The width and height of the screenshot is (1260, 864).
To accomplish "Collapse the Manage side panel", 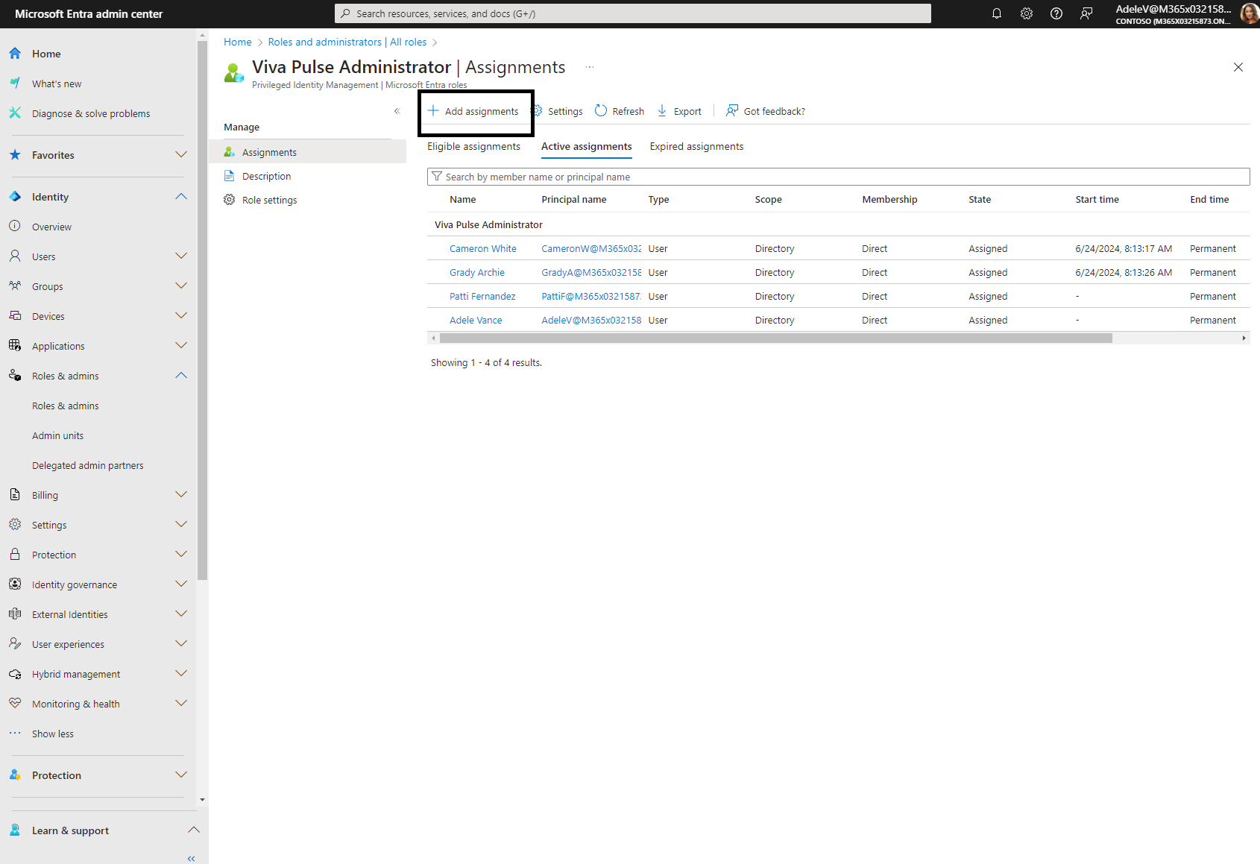I will click(x=397, y=111).
